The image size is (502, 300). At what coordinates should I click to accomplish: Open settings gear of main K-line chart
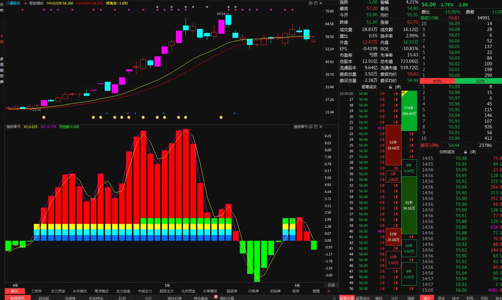tap(310, 3)
